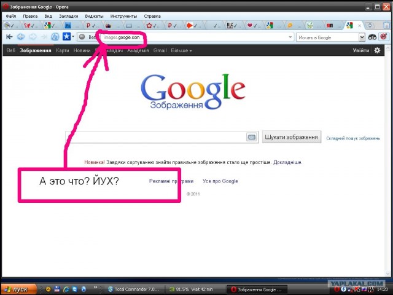The image size is (393, 295).
Task: Click the blue star bookmark icon
Action: (x=66, y=37)
